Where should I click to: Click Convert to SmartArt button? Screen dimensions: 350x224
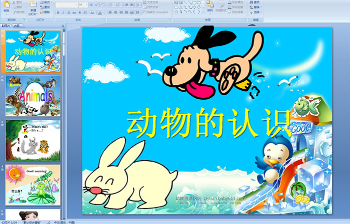pyautogui.click(x=156, y=12)
